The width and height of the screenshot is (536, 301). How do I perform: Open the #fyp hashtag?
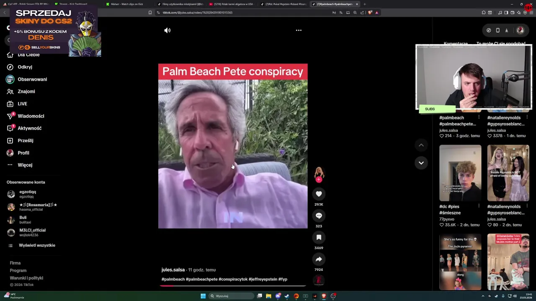click(283, 279)
